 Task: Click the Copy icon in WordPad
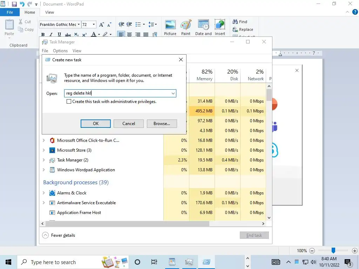point(21,29)
